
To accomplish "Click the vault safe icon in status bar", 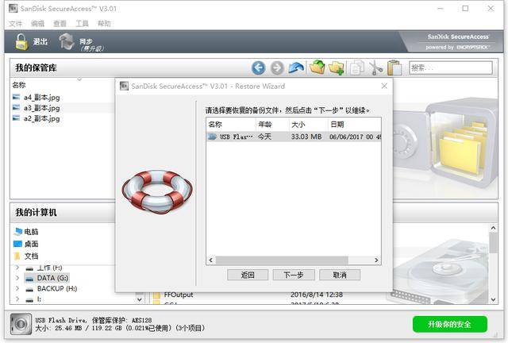I will [x=21, y=324].
